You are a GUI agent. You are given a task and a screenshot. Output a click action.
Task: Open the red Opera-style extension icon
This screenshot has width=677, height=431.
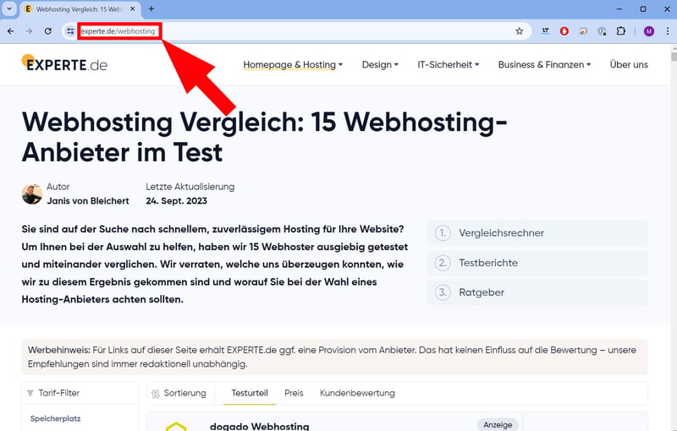(564, 31)
